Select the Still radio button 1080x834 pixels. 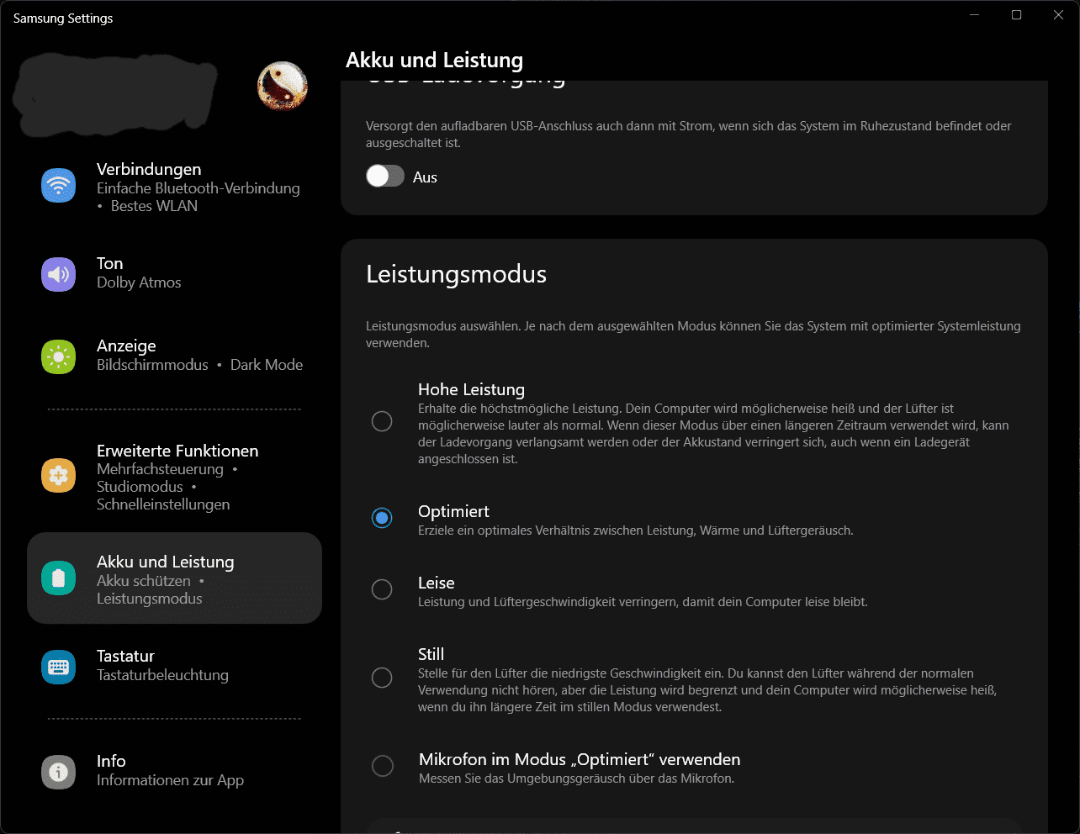pyautogui.click(x=382, y=678)
